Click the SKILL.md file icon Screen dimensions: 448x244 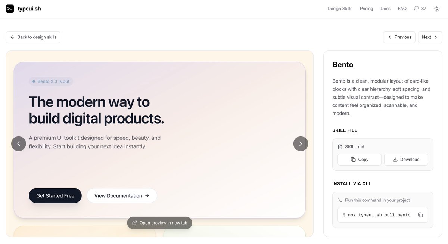click(340, 147)
